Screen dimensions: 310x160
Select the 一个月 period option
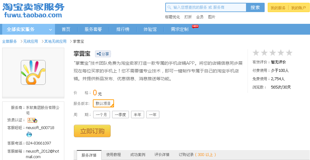click(102, 115)
